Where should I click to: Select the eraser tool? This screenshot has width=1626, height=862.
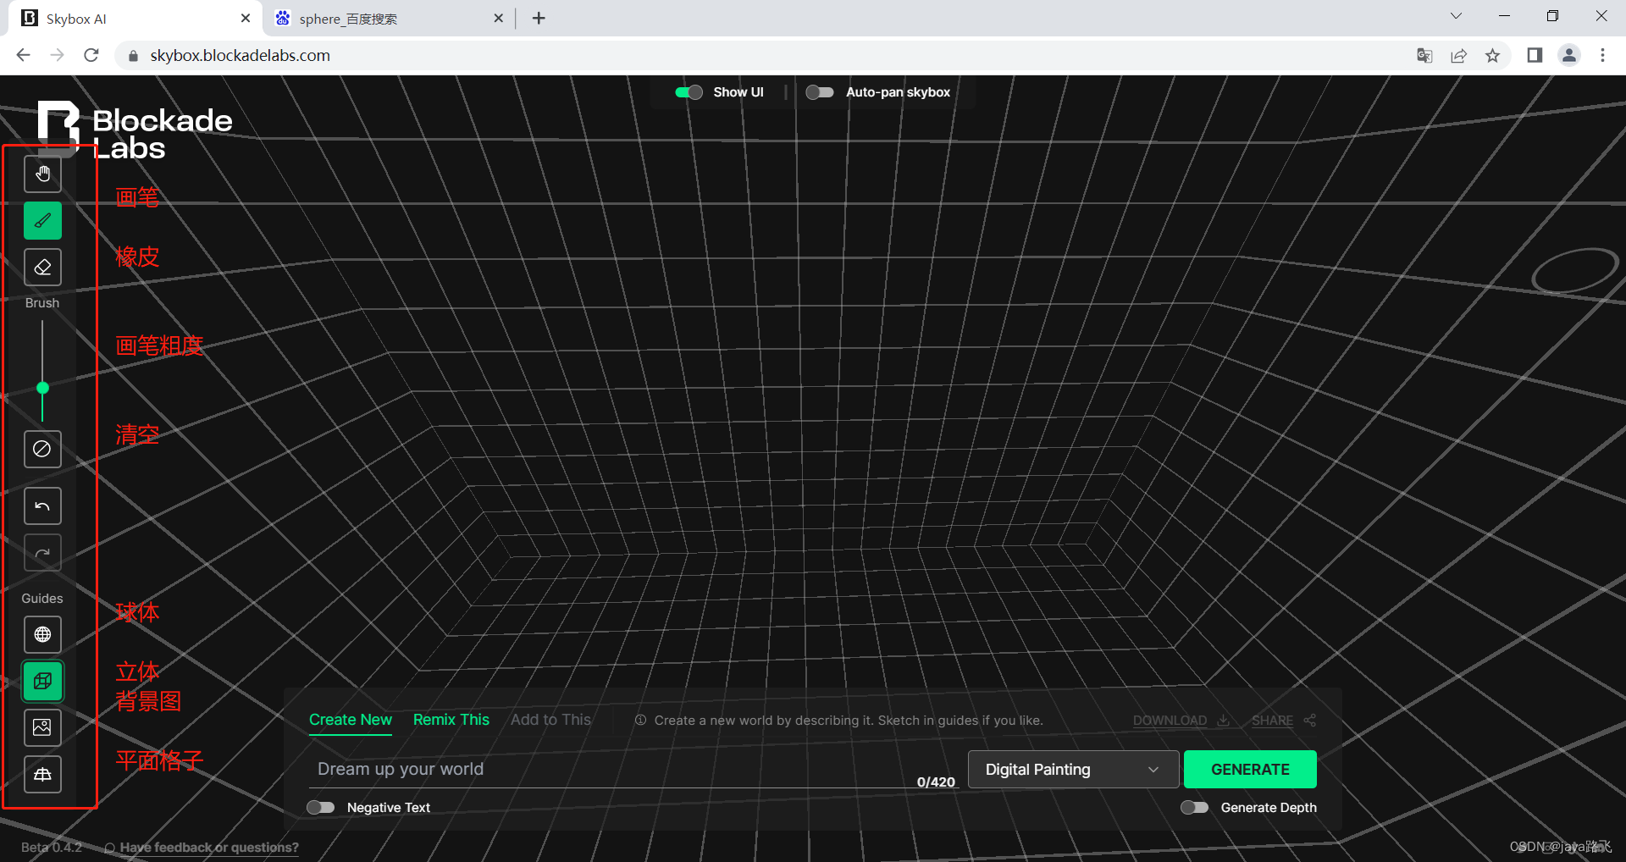point(42,268)
